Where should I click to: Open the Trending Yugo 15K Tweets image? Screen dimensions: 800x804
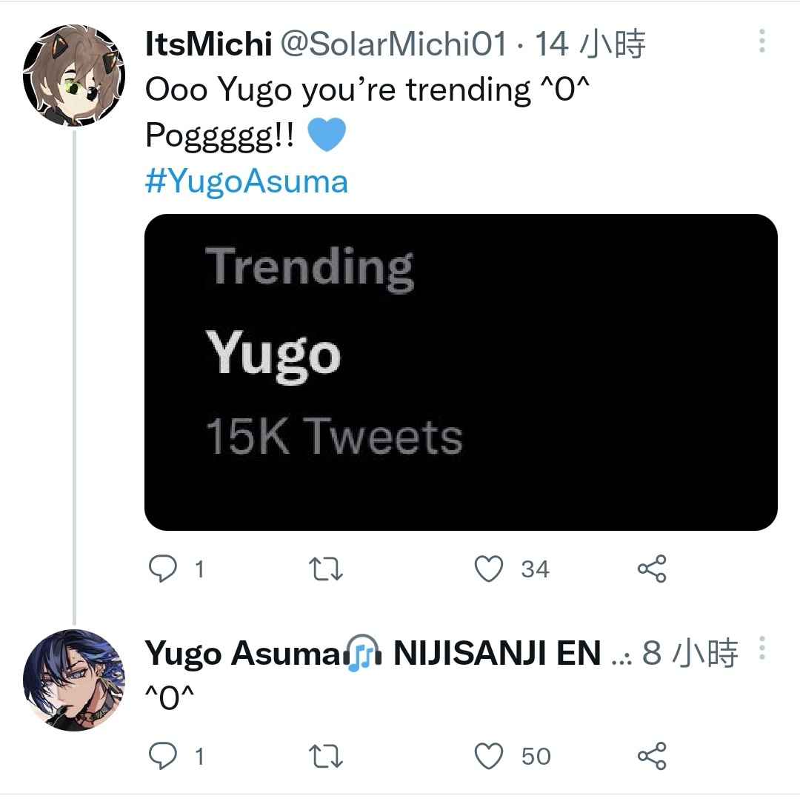(x=461, y=372)
